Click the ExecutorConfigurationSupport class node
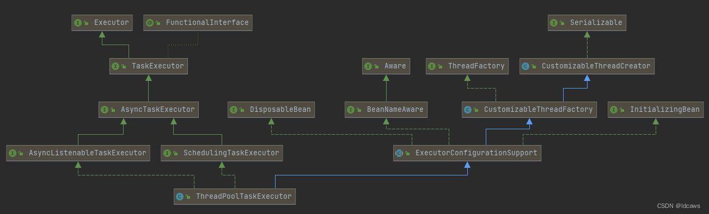Viewport: 709px width, 214px height. 467,153
